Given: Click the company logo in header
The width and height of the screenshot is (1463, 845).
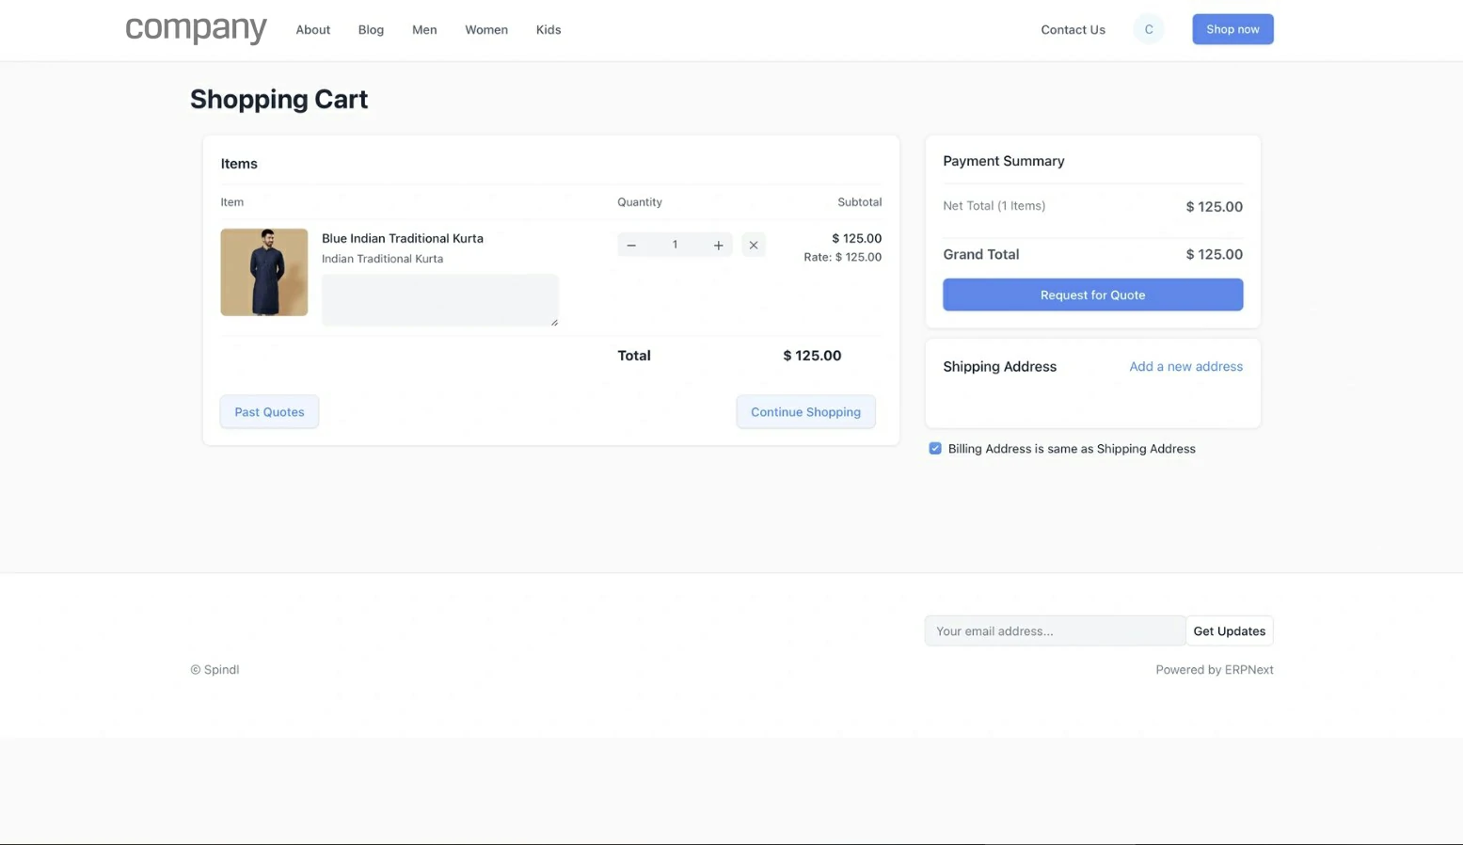Looking at the screenshot, I should coord(196,29).
